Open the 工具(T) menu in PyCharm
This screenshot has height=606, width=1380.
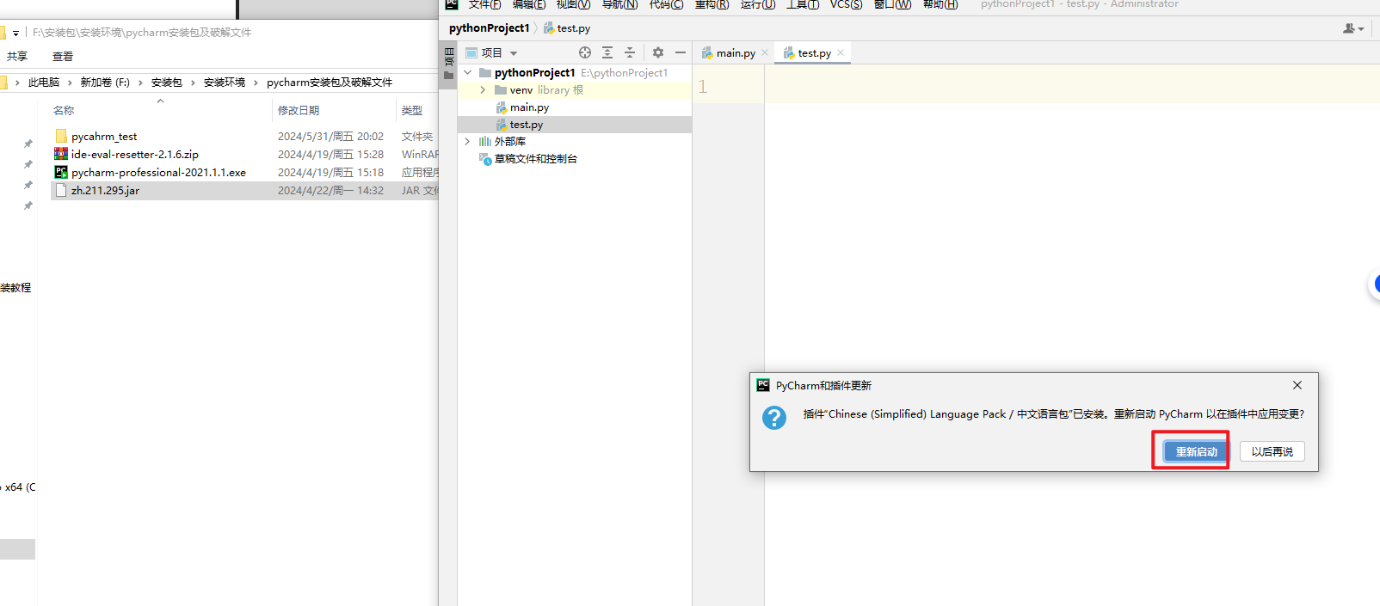tap(803, 4)
